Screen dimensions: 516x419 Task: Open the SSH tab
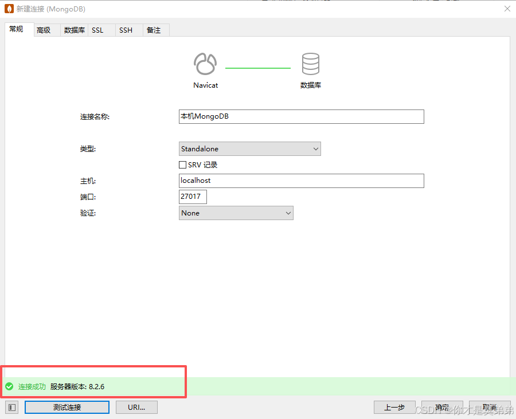(129, 30)
